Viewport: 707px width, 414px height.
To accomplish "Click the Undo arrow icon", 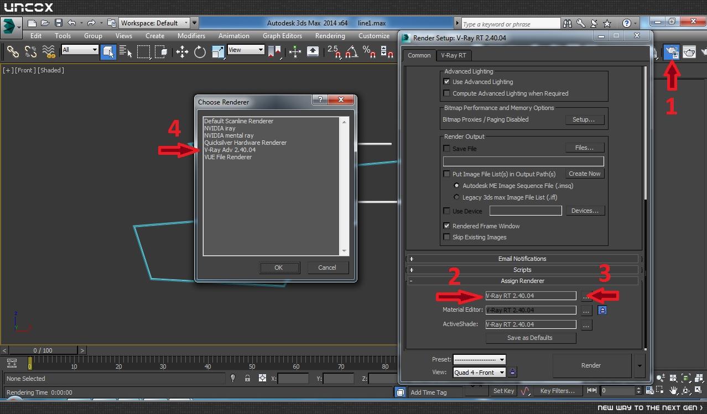I will 71,23.
